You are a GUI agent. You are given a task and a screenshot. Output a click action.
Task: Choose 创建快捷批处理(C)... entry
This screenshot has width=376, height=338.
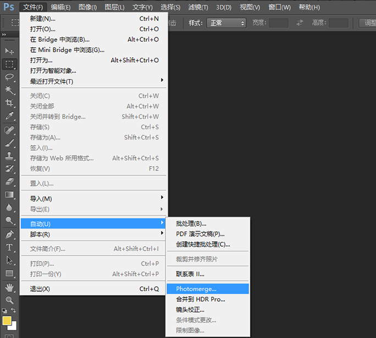click(x=208, y=244)
